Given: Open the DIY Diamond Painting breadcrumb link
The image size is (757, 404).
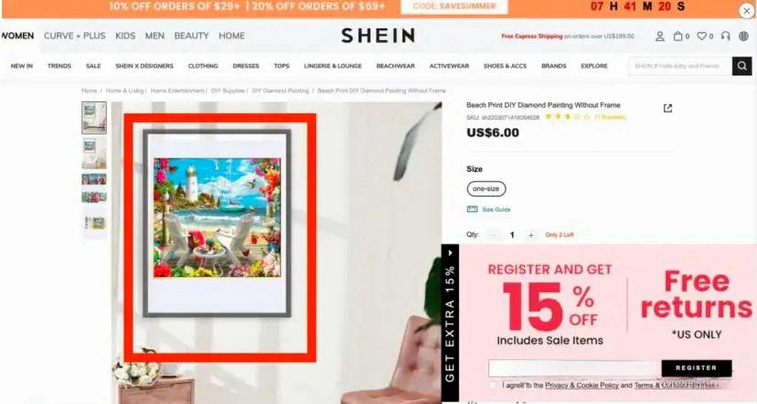Looking at the screenshot, I should [280, 90].
